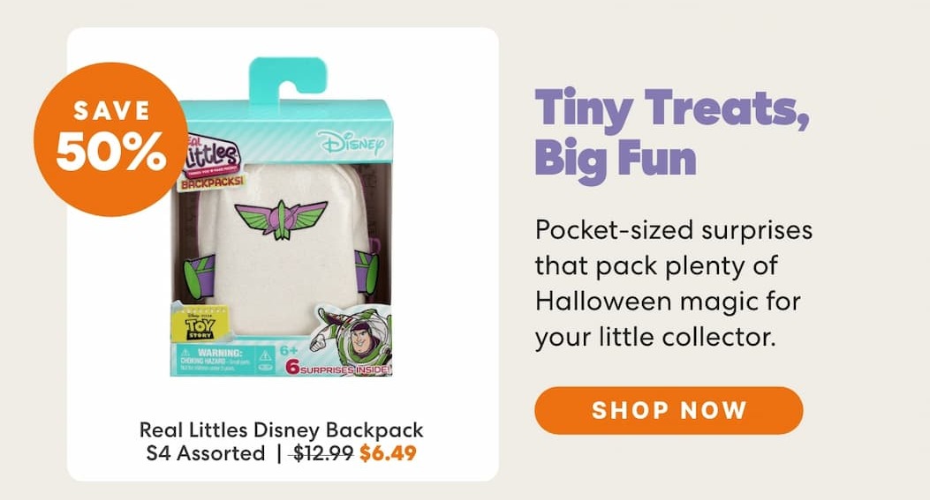This screenshot has height=500, width=930.
Task: Click the orange SHOP NOW button
Action: [x=669, y=410]
